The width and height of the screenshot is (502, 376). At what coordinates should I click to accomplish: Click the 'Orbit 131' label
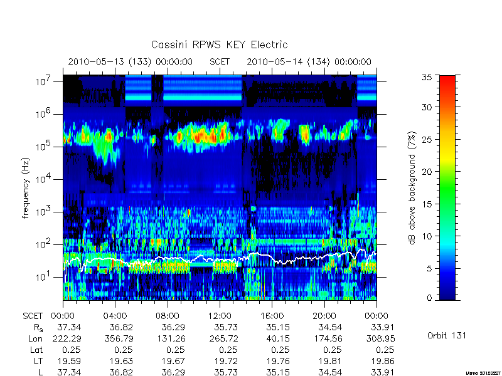coord(446,336)
